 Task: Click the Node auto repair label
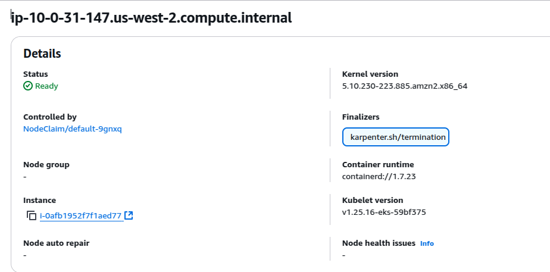(x=56, y=243)
